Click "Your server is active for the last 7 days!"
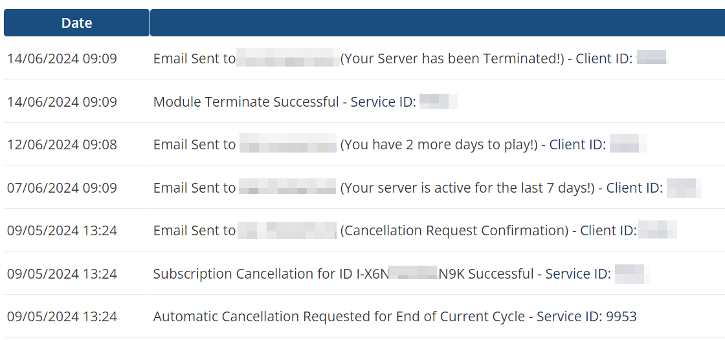Viewport: 725px width, 340px height. coord(467,188)
